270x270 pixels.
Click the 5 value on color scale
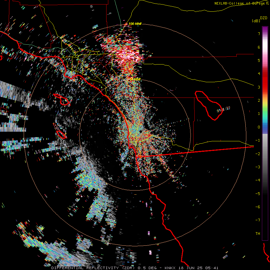[259, 60]
